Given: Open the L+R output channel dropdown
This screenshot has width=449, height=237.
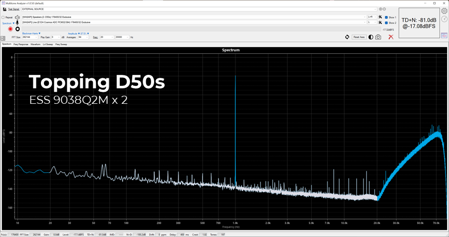Looking at the screenshot, I should [x=372, y=17].
